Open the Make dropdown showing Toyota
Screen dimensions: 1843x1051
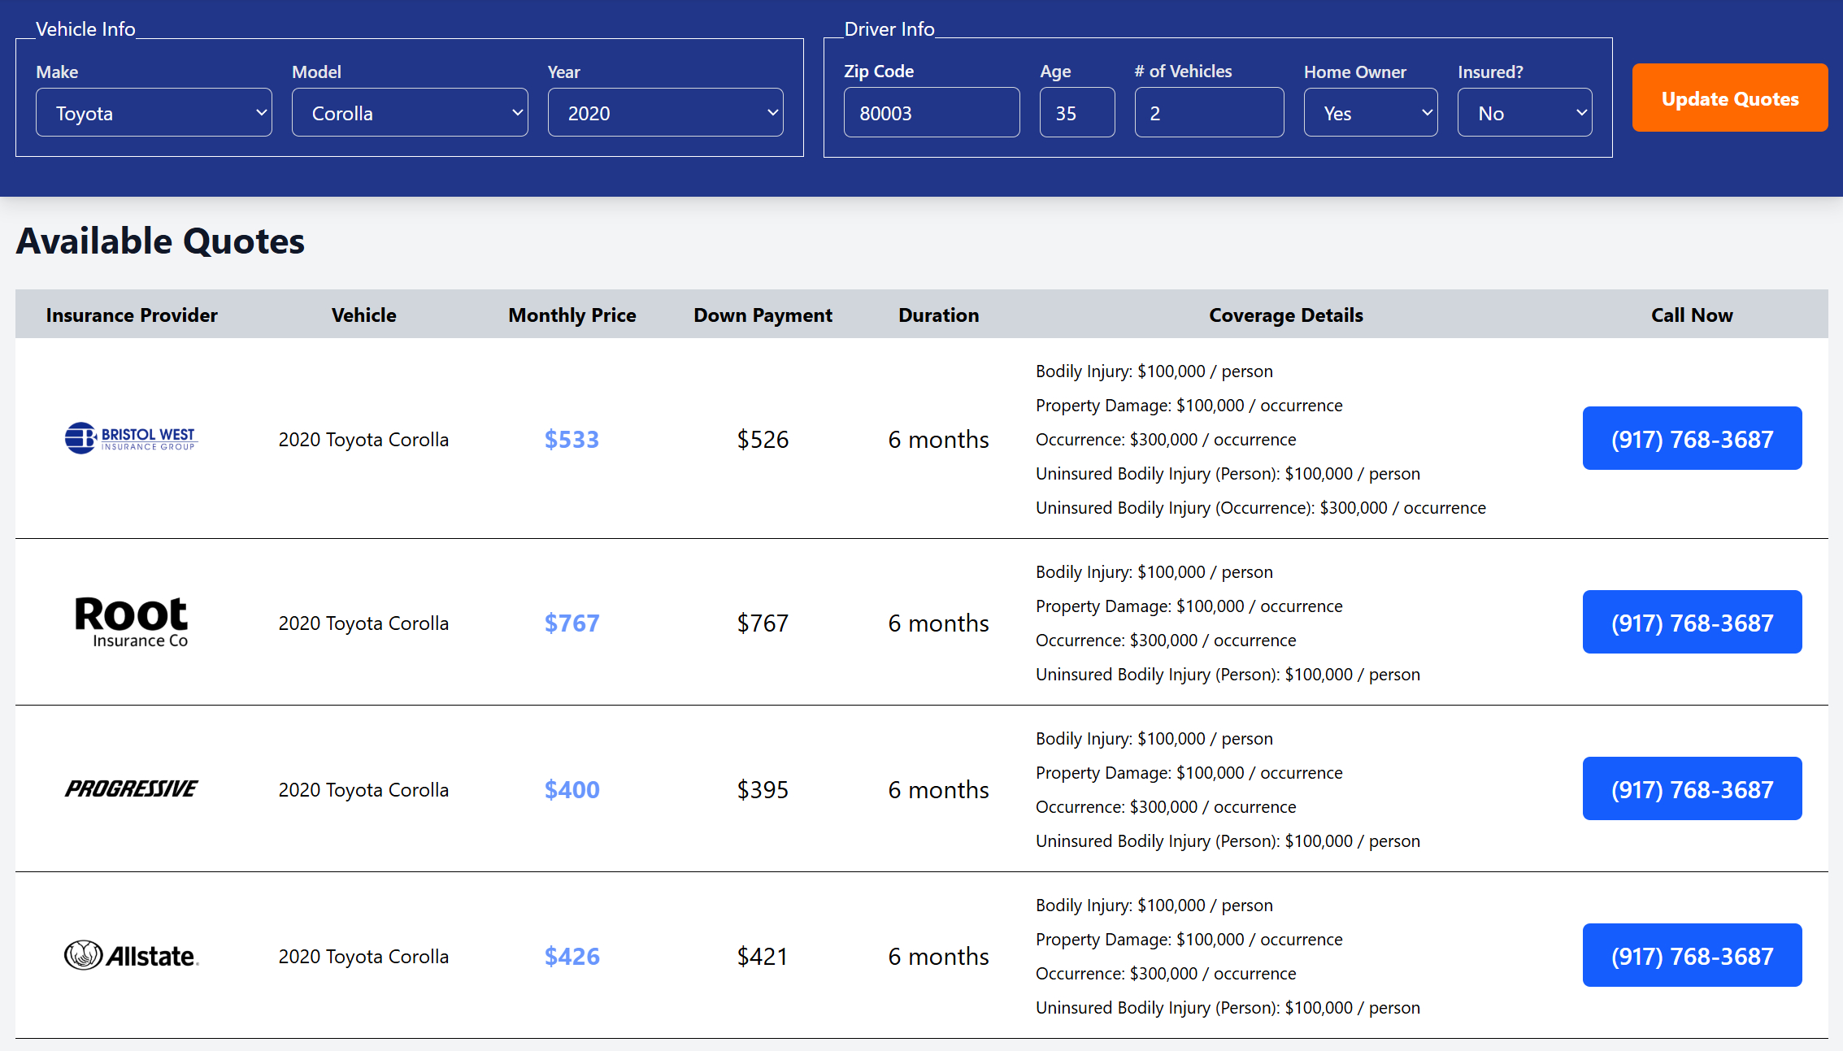[154, 113]
